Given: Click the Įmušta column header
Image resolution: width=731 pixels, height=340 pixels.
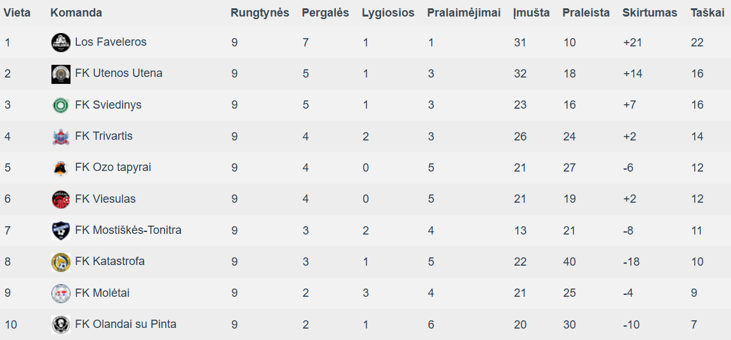Looking at the screenshot, I should 532,13.
